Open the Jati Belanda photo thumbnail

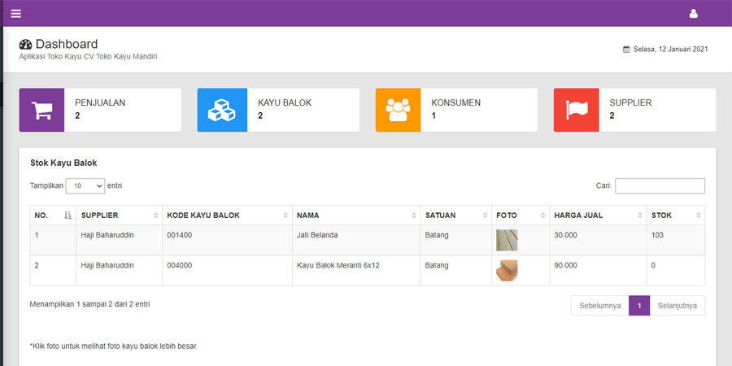[x=507, y=240]
